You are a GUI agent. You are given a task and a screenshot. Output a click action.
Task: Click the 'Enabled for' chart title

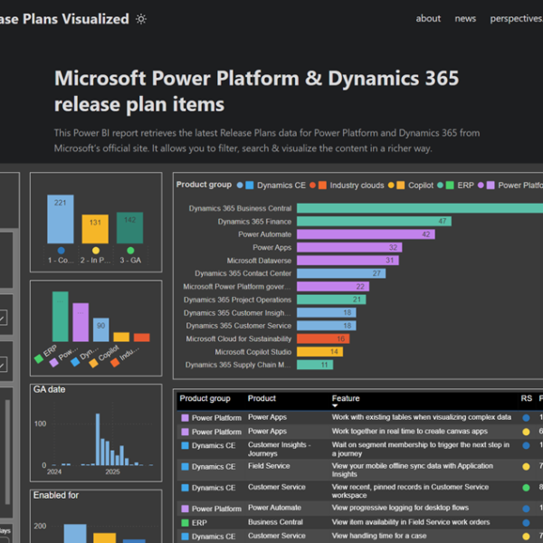(x=56, y=495)
